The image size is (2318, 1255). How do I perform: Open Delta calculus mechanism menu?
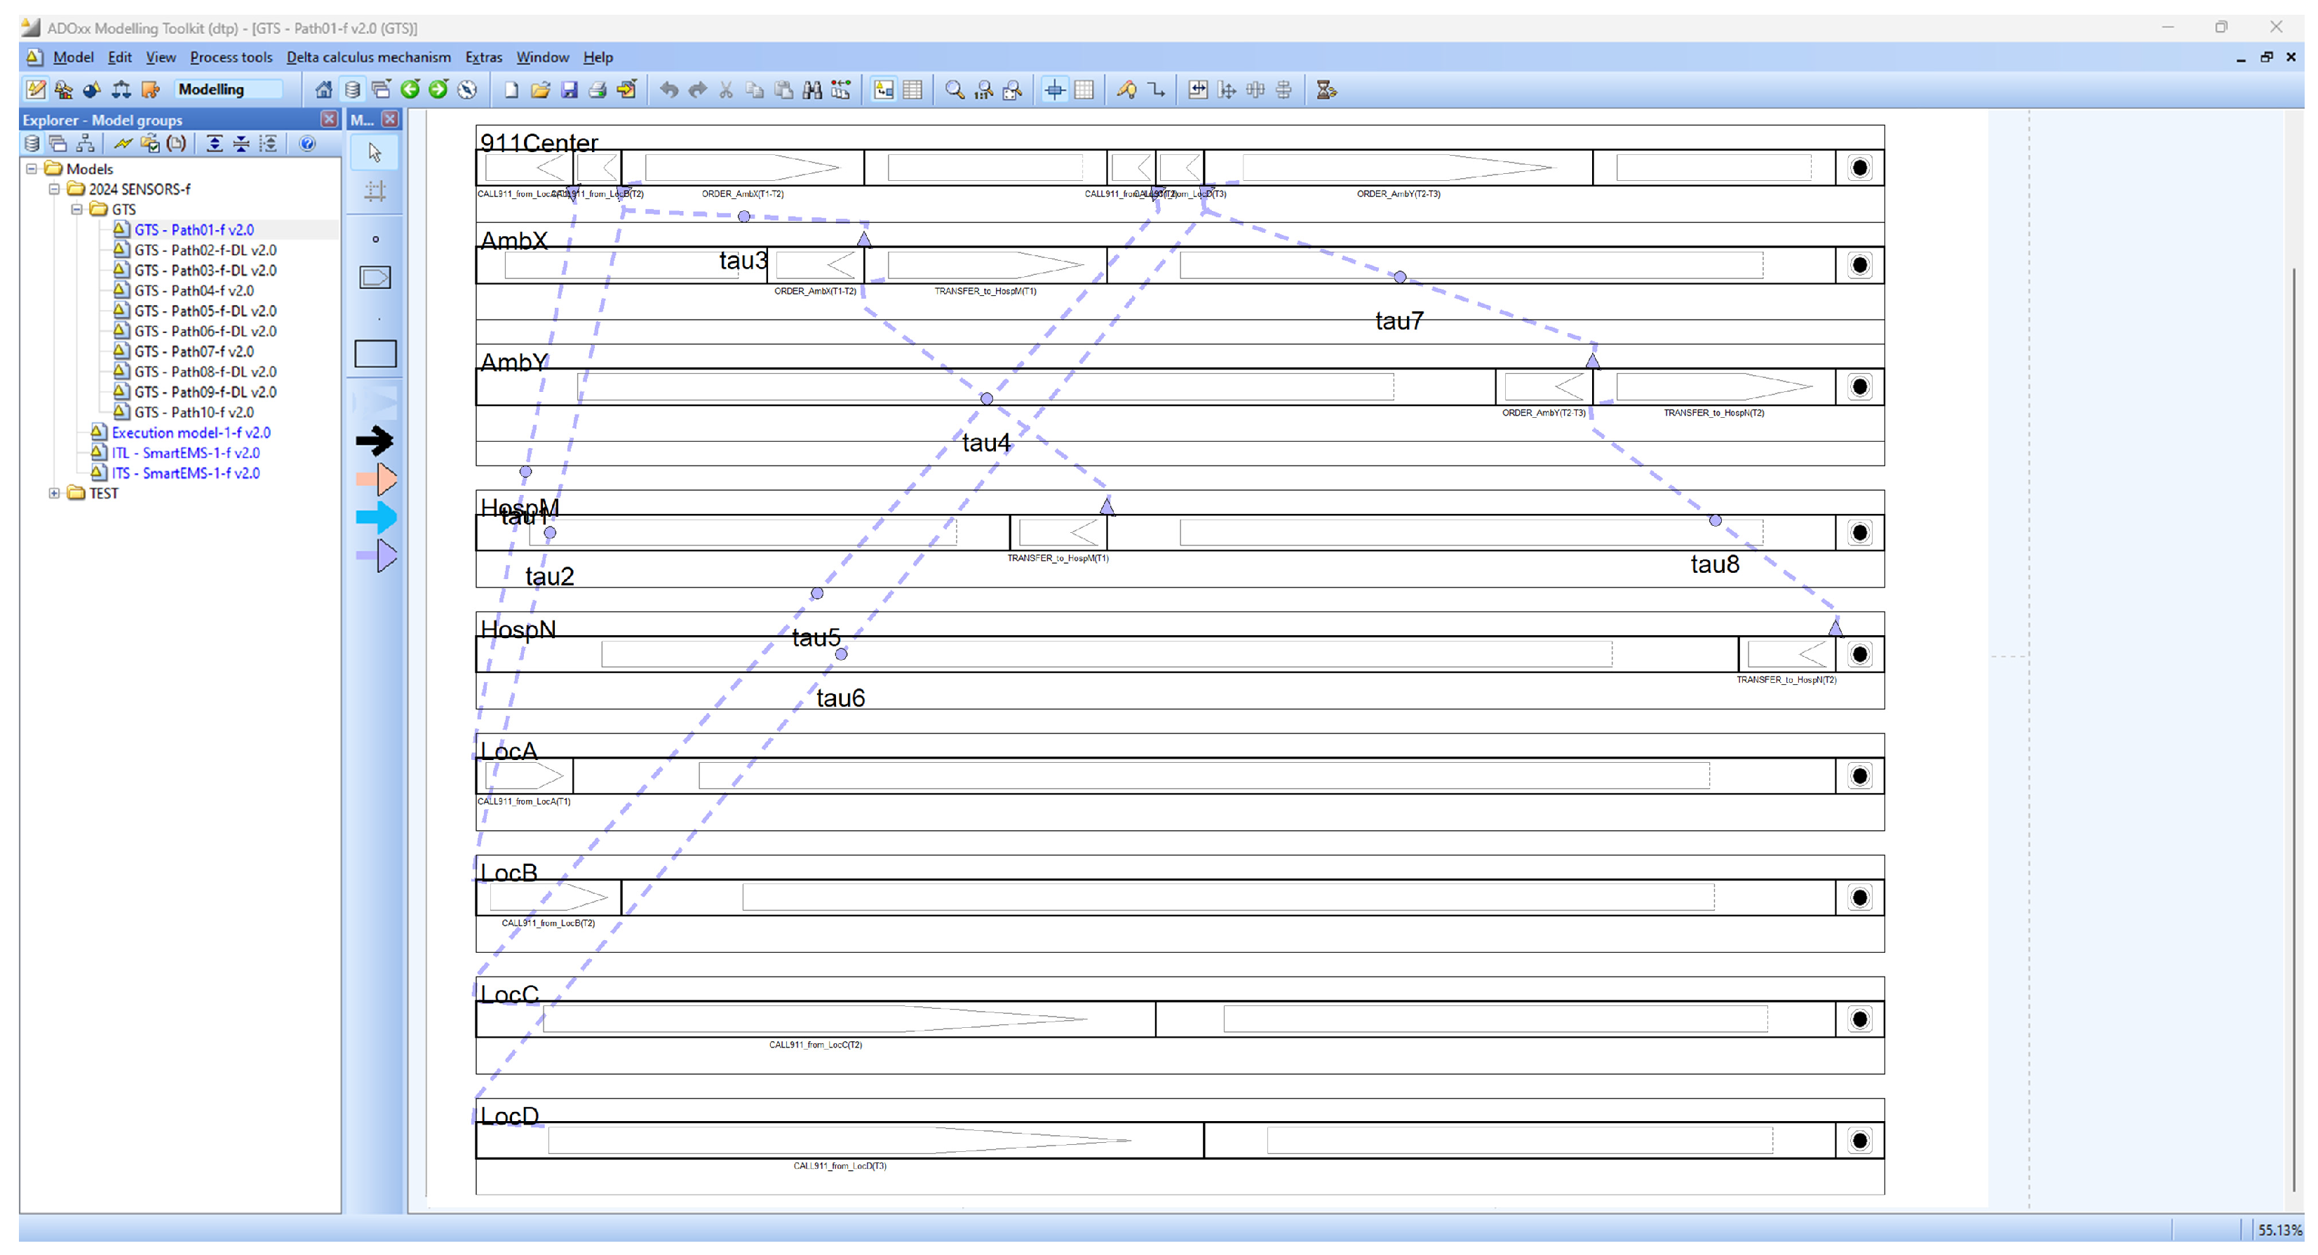click(368, 57)
